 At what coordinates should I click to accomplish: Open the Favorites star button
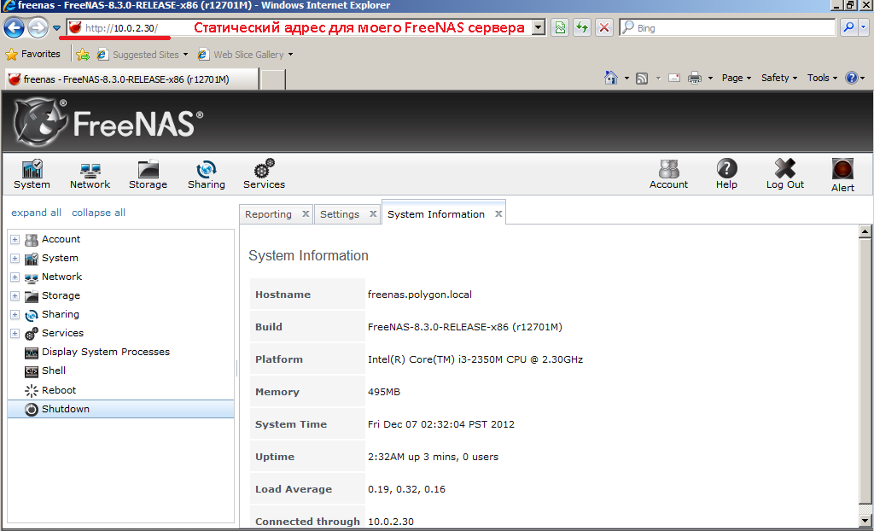point(33,54)
